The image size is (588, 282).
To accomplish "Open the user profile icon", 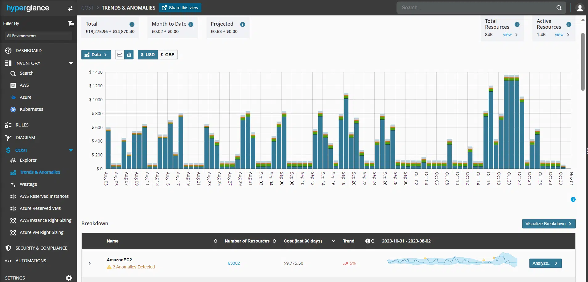I will 580,8.
